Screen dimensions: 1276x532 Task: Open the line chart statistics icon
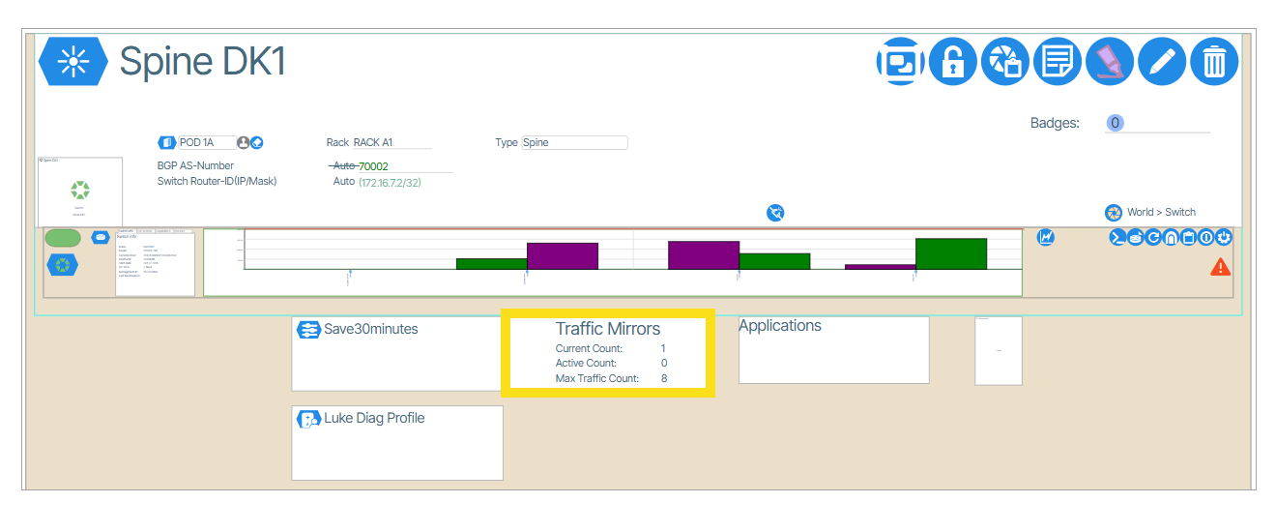click(x=1045, y=237)
